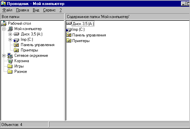Click the Игры folder icon

[x=10, y=66]
